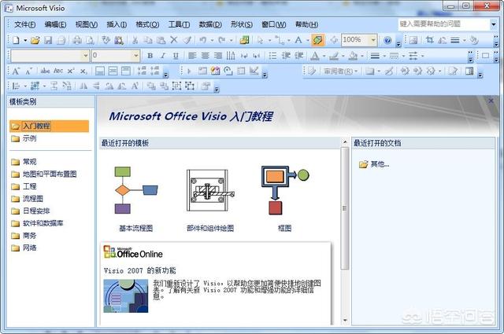This screenshot has width=504, height=334.
Task: Click the Redo arrow icon
Action: point(222,40)
